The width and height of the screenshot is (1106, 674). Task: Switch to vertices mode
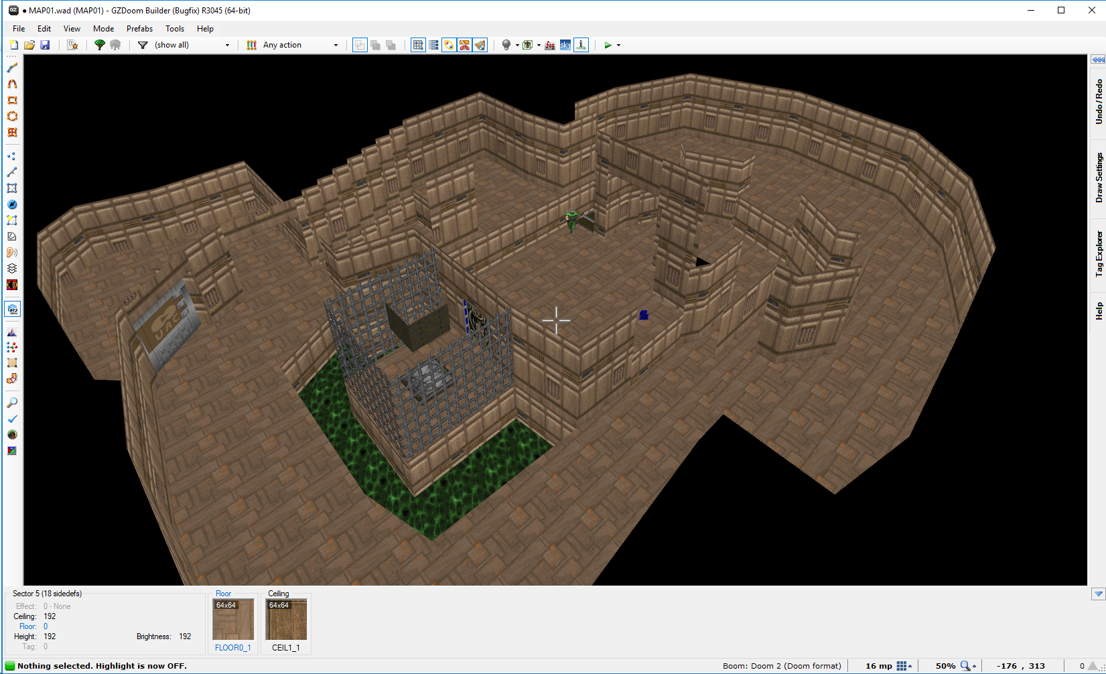click(12, 156)
